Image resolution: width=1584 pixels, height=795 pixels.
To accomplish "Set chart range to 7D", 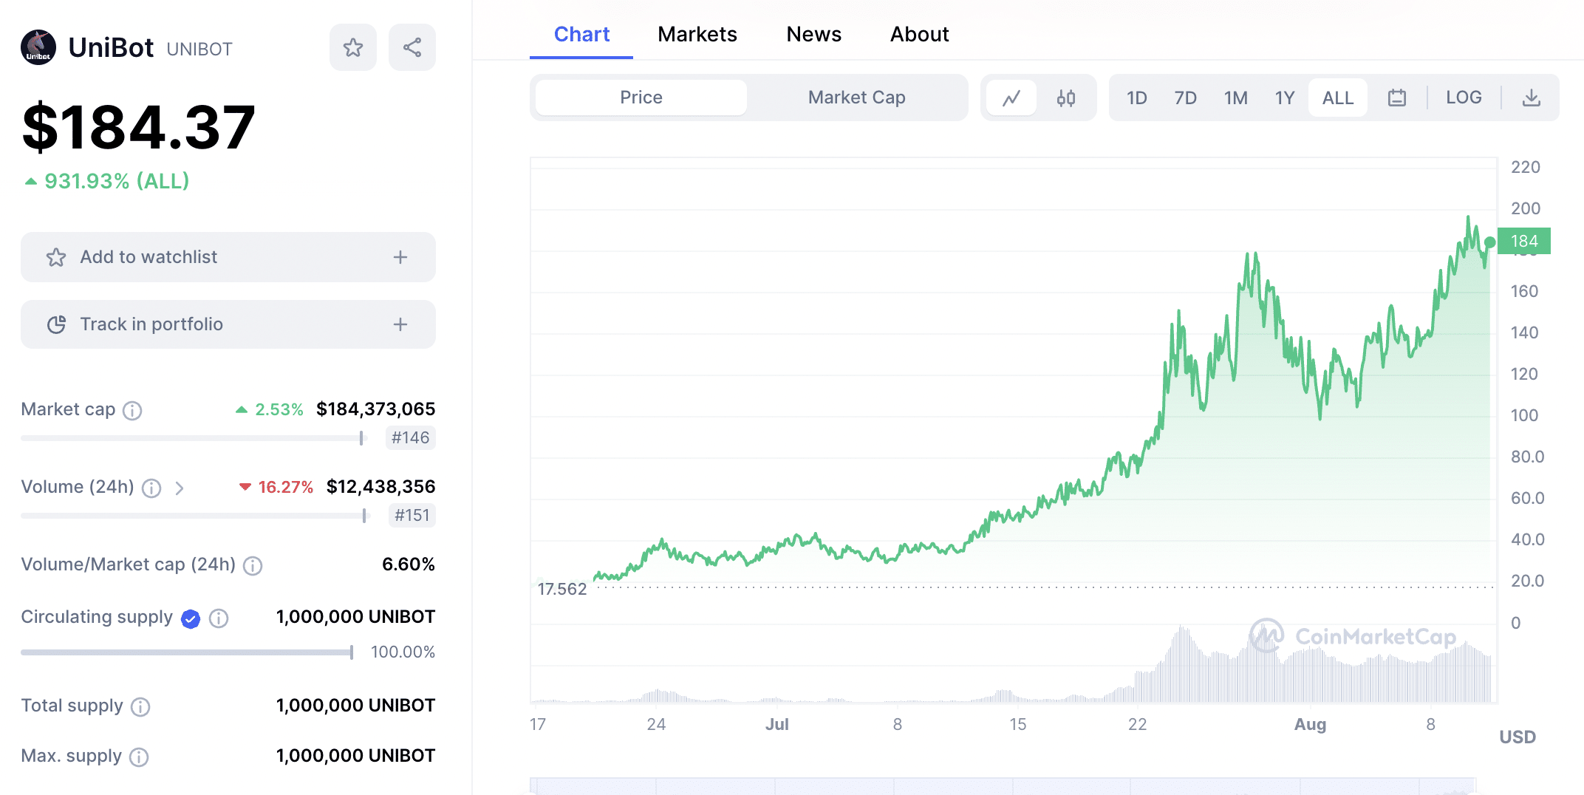I will click(x=1185, y=98).
